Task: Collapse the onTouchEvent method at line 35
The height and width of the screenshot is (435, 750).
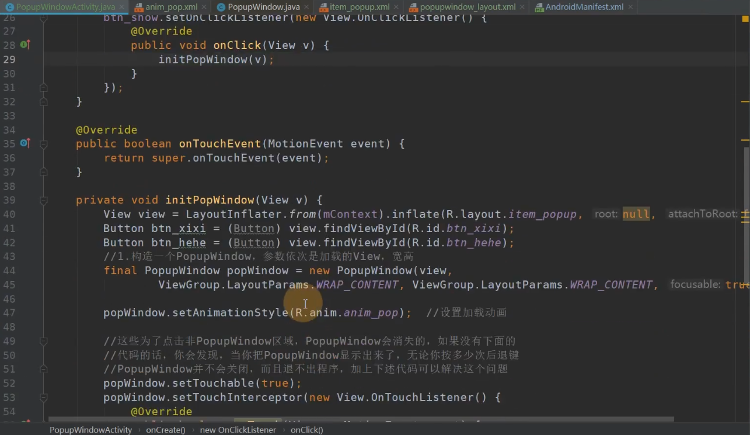Action: pyautogui.click(x=43, y=143)
